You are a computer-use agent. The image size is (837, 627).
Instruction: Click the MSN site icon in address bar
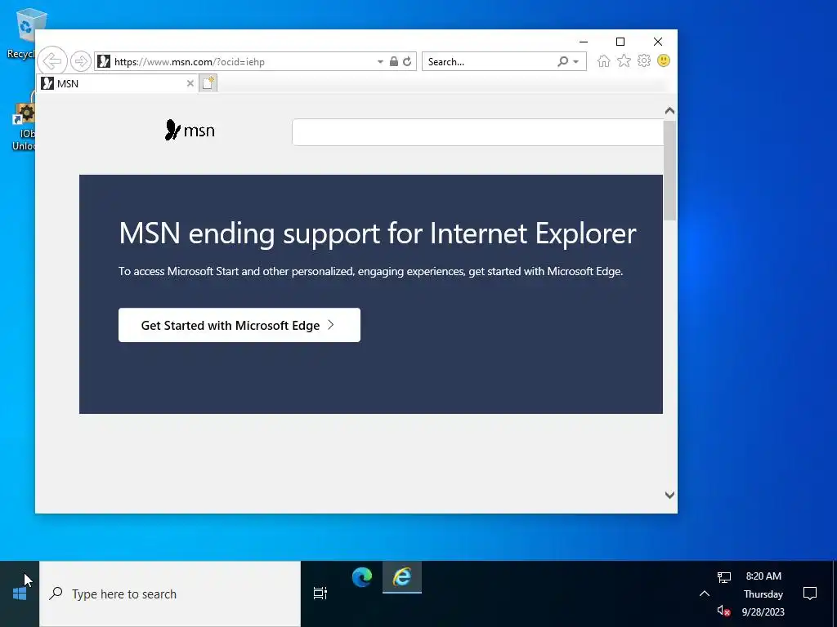(x=104, y=61)
